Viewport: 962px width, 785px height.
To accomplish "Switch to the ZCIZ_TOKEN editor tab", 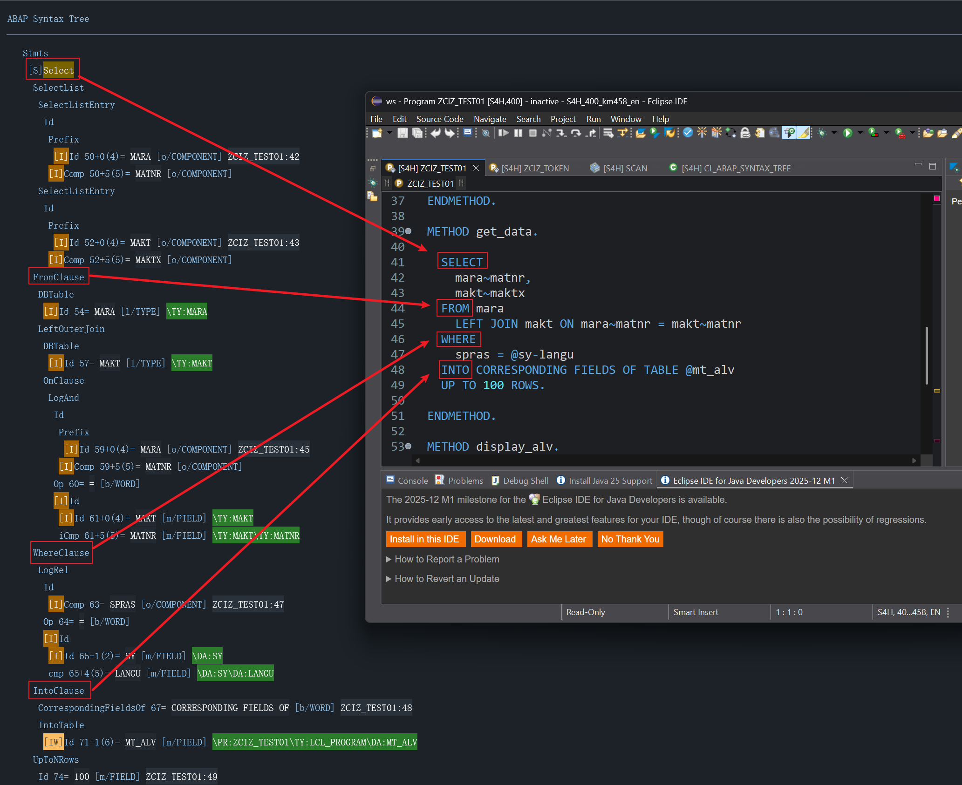I will [534, 169].
